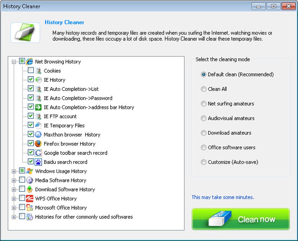The width and height of the screenshot is (298, 241).
Task: Enable the Cookies checkbox
Action: pos(31,70)
